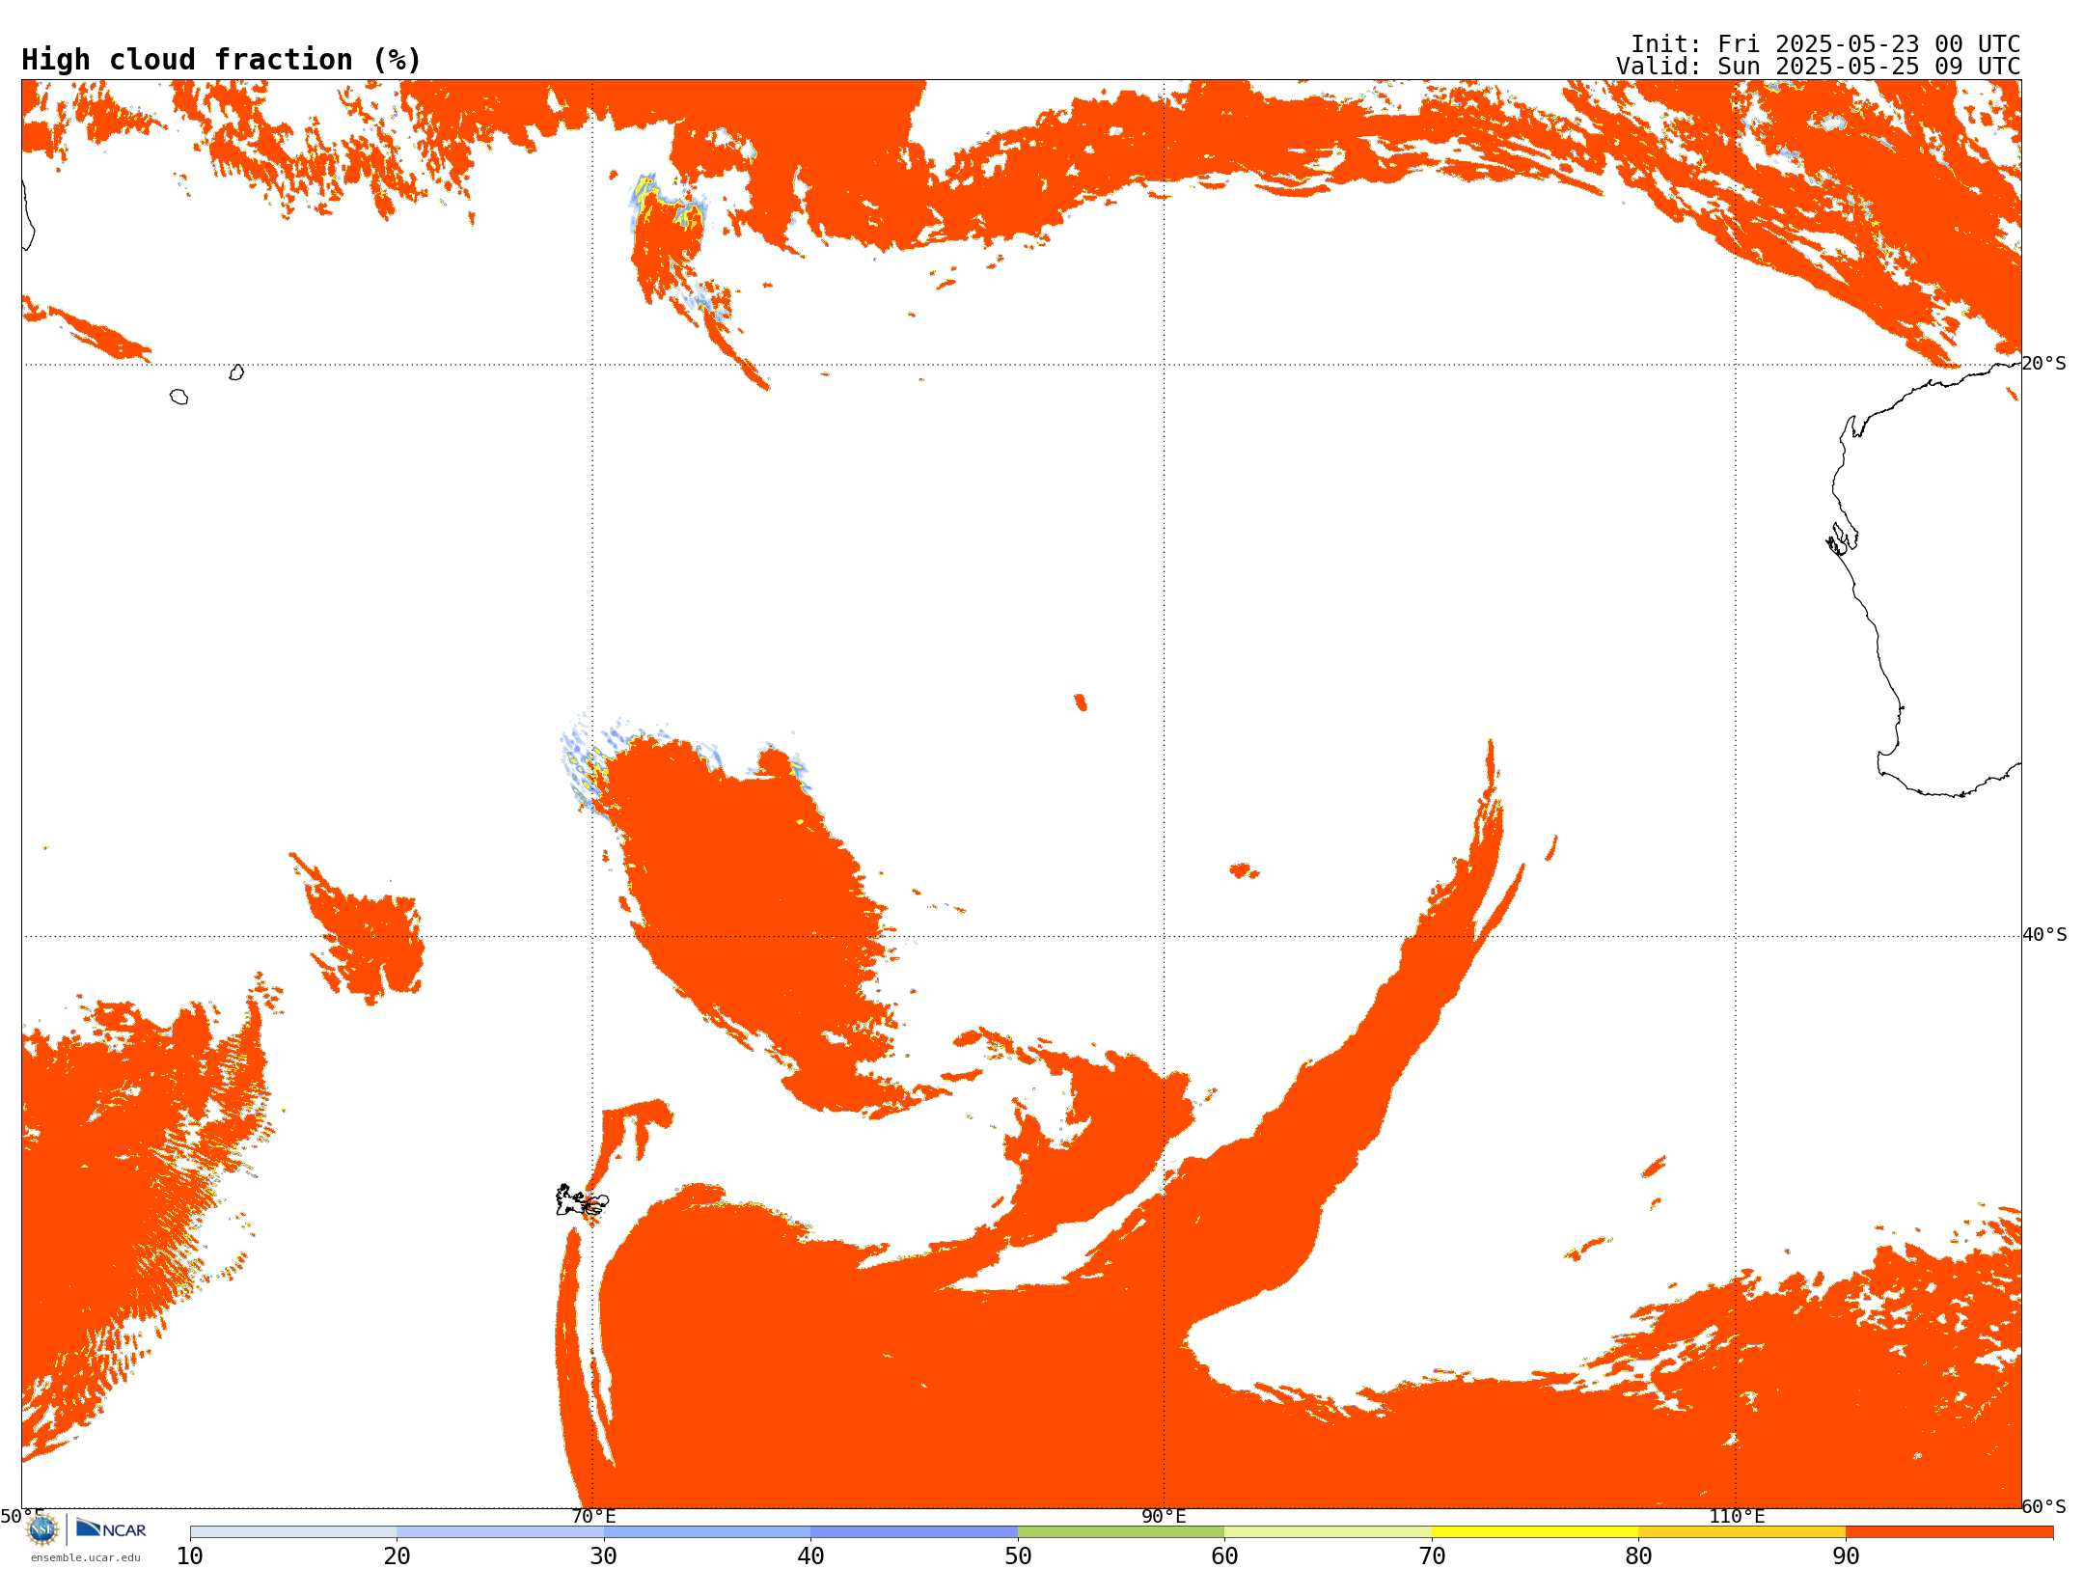Viewport: 2084px width, 1569px height.
Task: Click the colorbar tick label 10
Action: coord(190,1556)
